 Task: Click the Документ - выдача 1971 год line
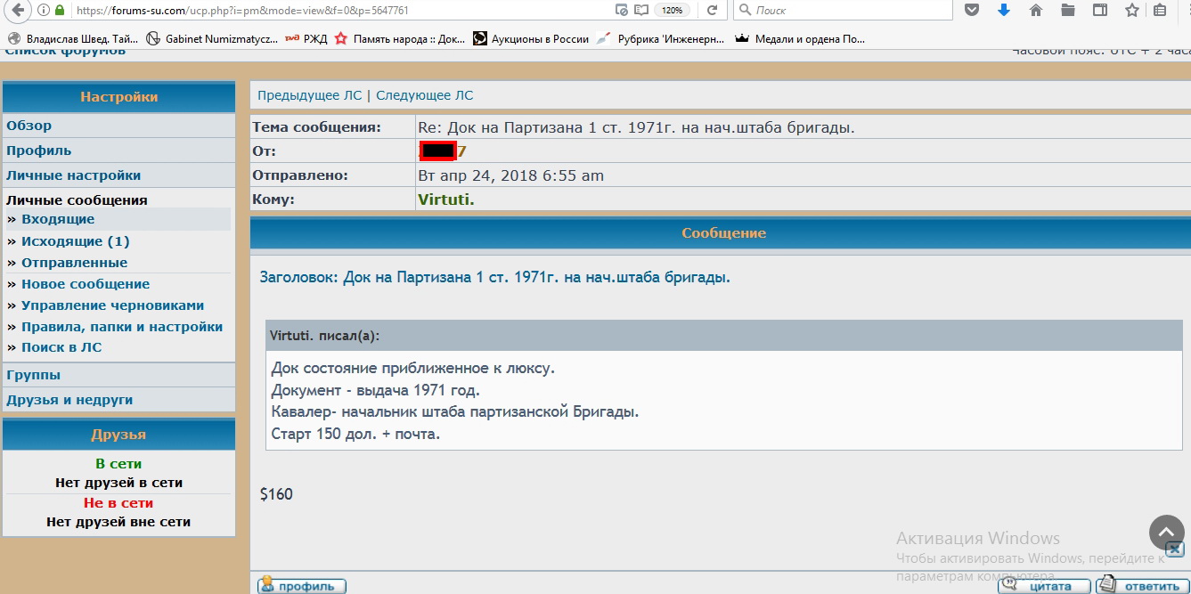[x=375, y=390]
